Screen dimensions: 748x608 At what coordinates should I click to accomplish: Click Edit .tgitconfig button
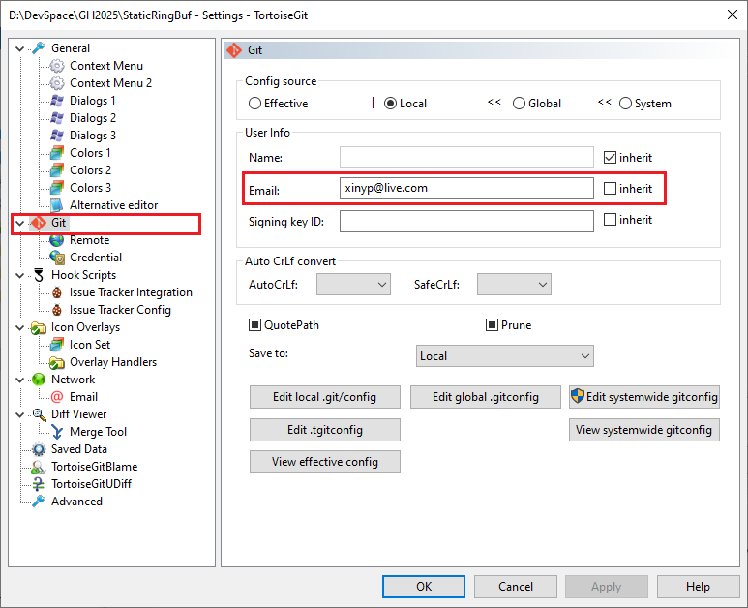325,430
